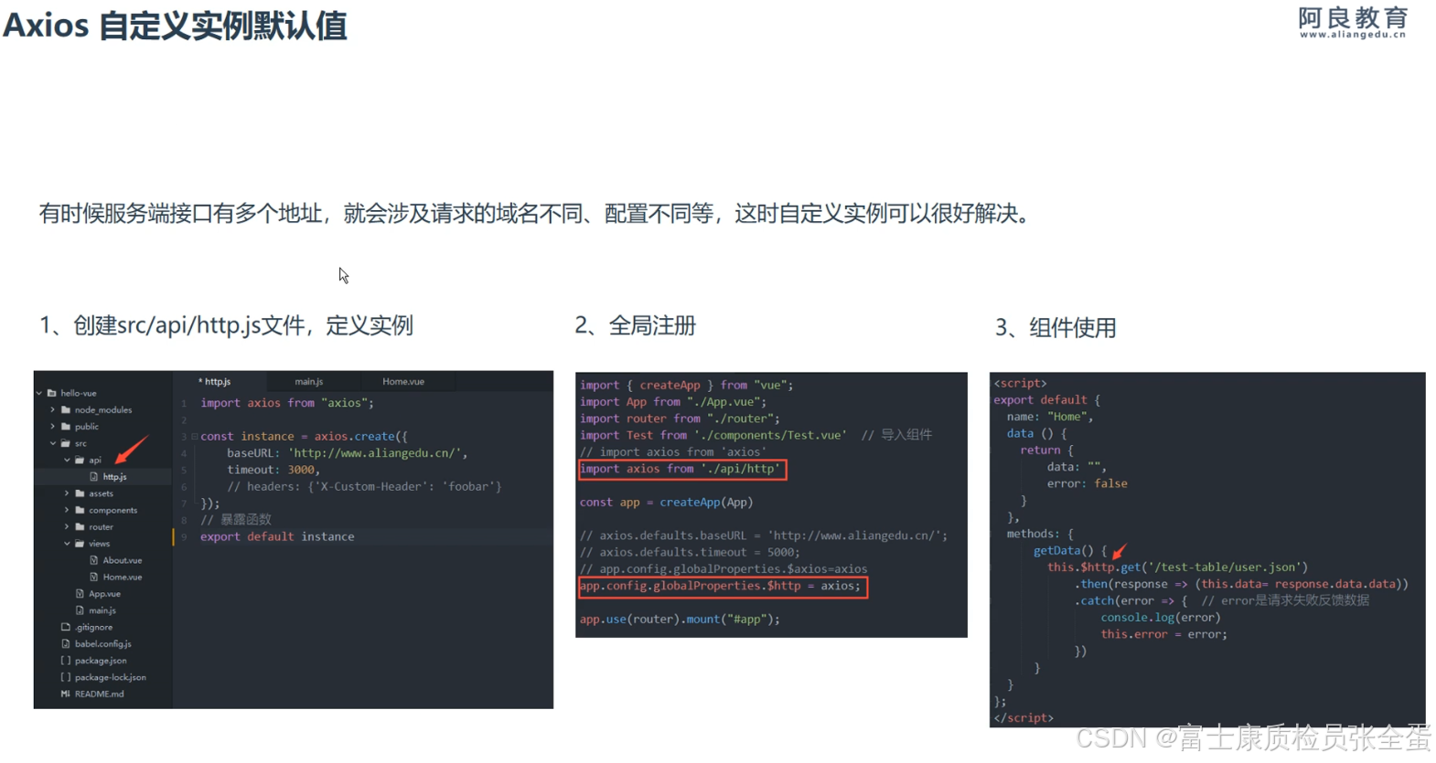The width and height of the screenshot is (1436, 763).
Task: Click the .gitignore file icon
Action: click(x=66, y=627)
